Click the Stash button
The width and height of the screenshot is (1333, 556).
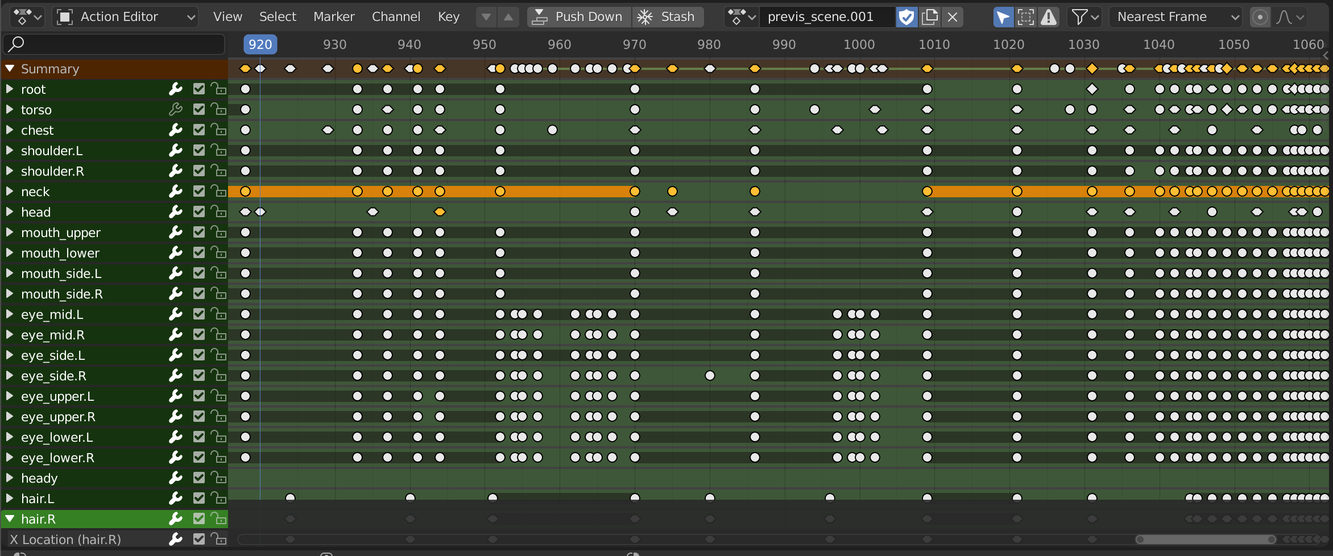tap(668, 16)
